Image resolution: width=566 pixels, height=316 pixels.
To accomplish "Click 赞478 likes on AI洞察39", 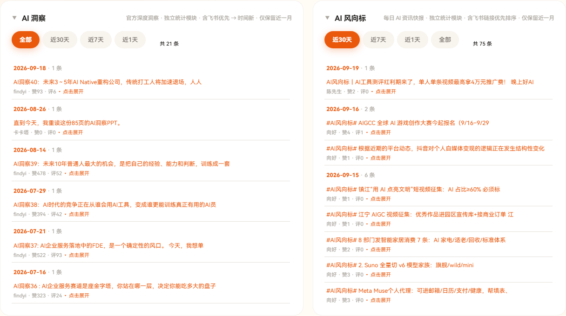I will 39,173.
